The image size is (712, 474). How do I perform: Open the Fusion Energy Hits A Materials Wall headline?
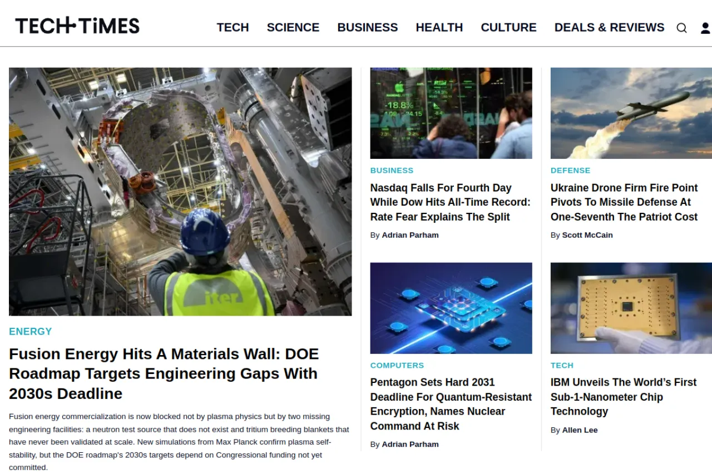[164, 373]
